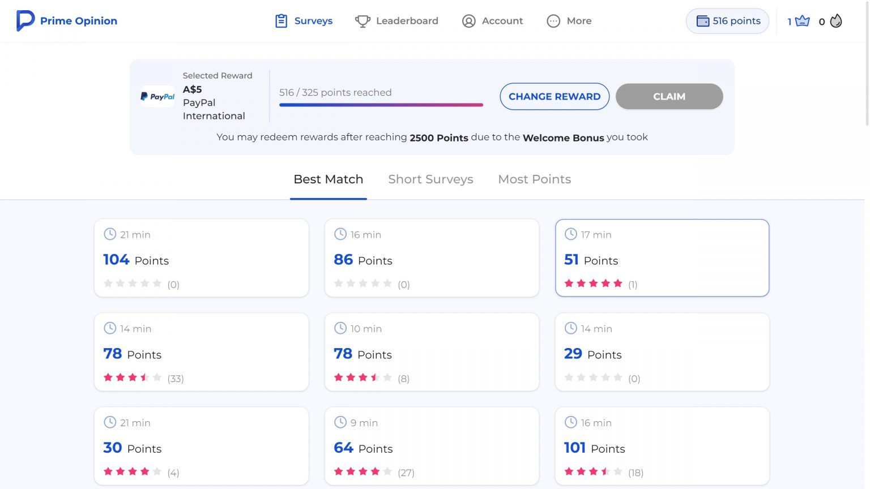This screenshot has width=870, height=489.
Task: Click the clock icon on the 21 min survey
Action: tap(109, 234)
